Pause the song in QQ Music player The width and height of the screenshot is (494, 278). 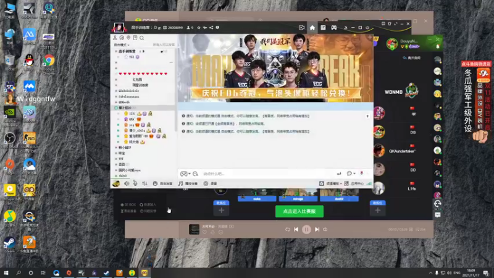(306, 229)
